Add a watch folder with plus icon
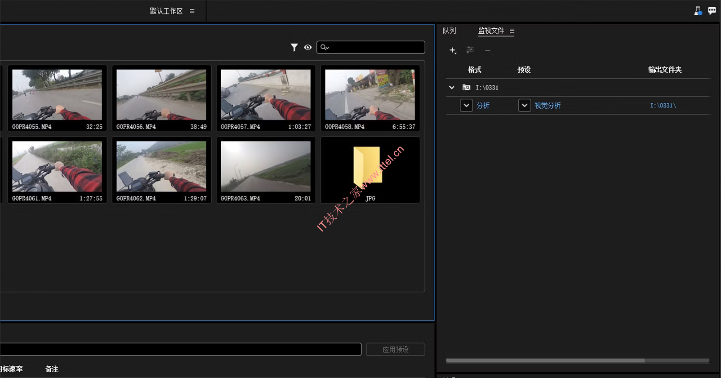Screen dimensions: 721x378 [x=453, y=50]
